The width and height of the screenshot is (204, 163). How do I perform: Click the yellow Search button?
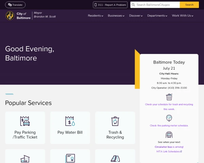click(x=189, y=5)
